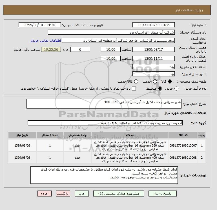
Task: Click the request creator name field
Action: [118, 40]
